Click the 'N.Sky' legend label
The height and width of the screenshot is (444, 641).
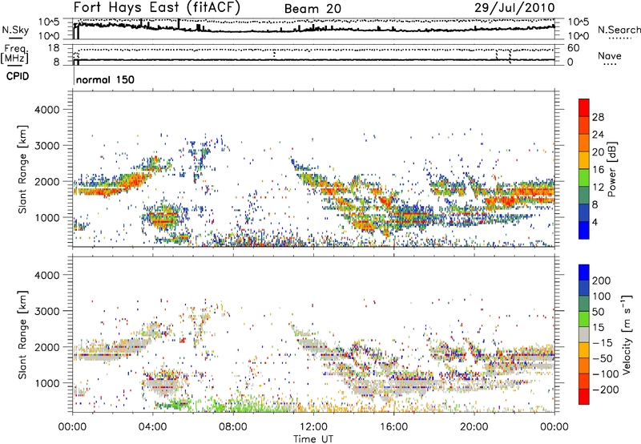point(15,30)
